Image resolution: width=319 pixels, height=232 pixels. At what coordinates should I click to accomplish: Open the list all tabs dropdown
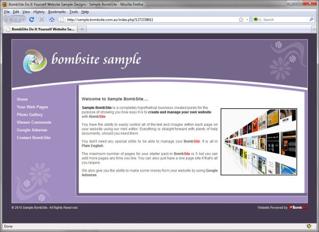point(314,29)
